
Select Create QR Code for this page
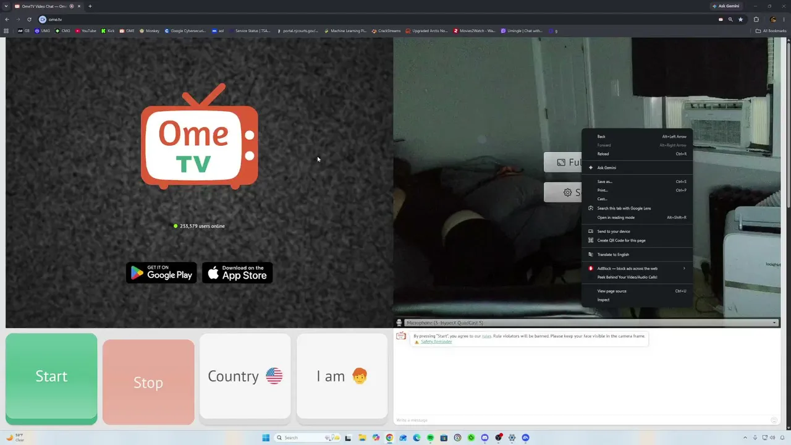coord(637,240)
